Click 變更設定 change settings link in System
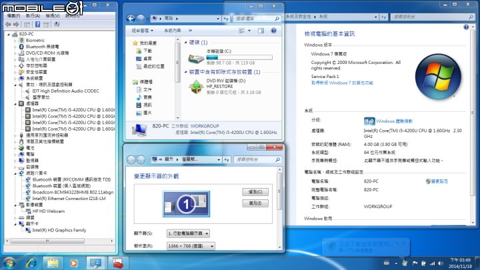 pos(439,181)
